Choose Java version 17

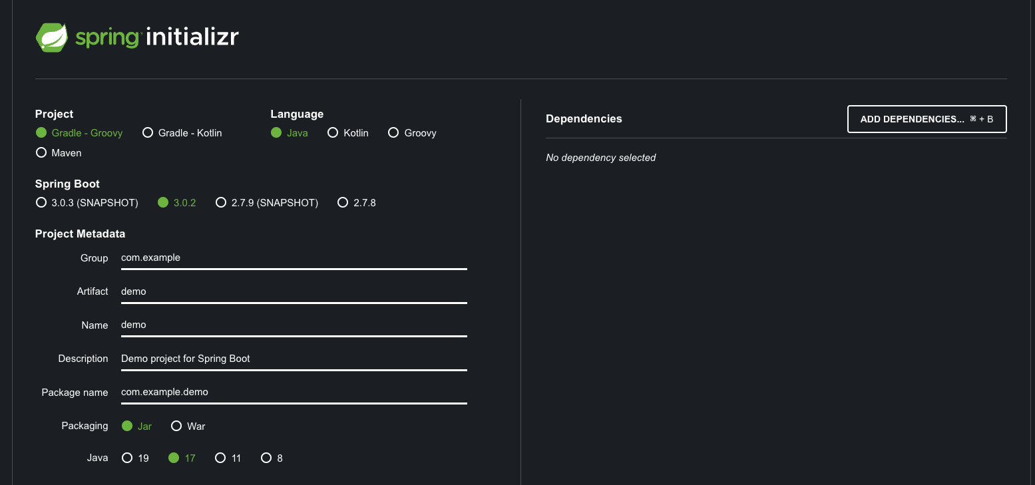(x=182, y=458)
